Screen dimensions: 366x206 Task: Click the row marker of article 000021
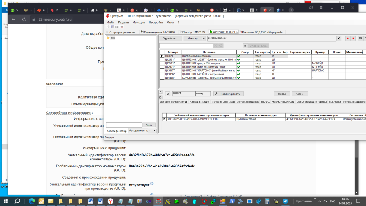[162, 56]
